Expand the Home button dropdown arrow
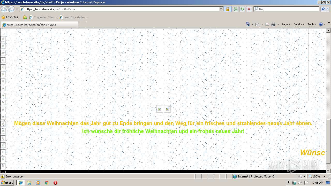 pyautogui.click(x=253, y=24)
